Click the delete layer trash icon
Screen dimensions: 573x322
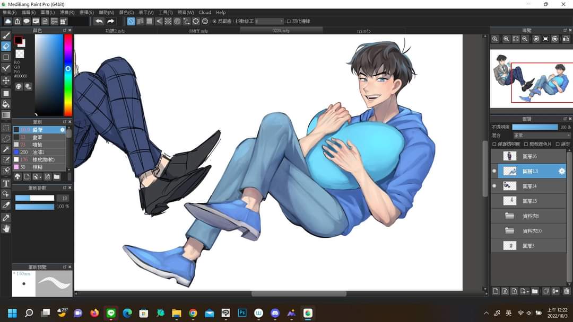(567, 291)
